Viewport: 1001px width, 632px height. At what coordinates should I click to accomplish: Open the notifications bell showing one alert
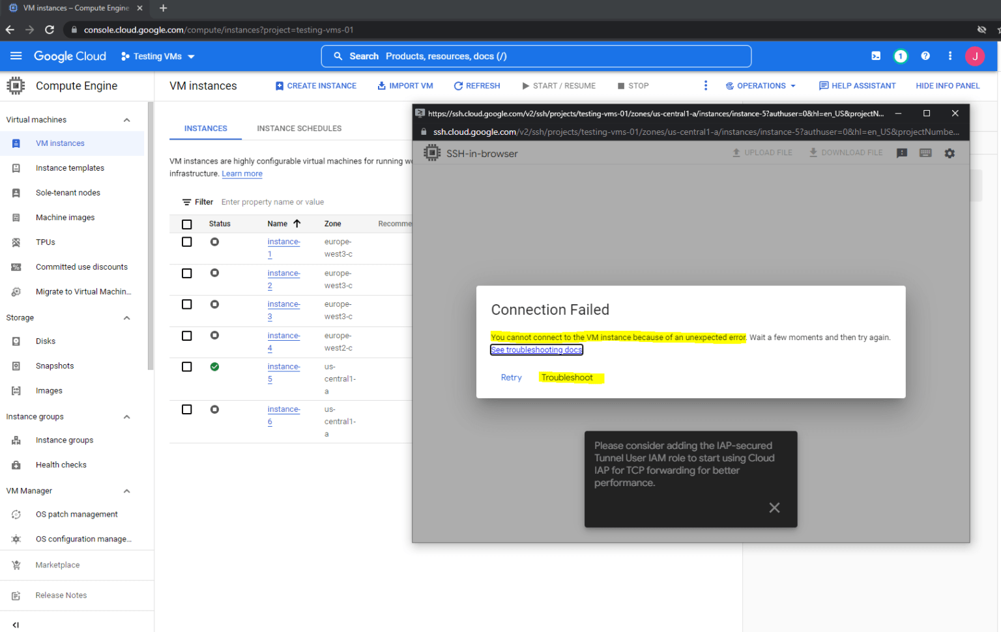901,56
